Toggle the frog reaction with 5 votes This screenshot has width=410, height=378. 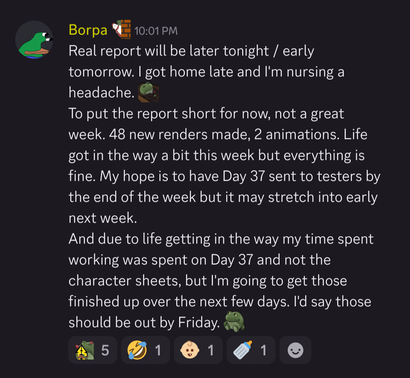point(93,350)
